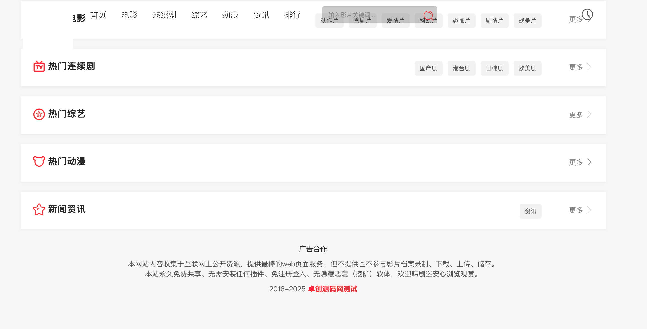Click the 热门动漫 section heading
Viewport: 647px width, 329px height.
67,161
